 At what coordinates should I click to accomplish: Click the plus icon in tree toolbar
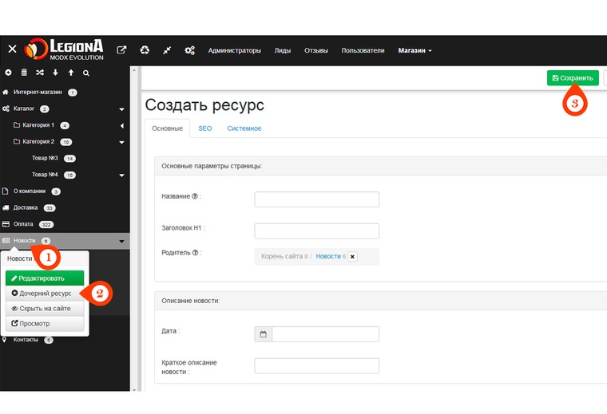coord(9,73)
